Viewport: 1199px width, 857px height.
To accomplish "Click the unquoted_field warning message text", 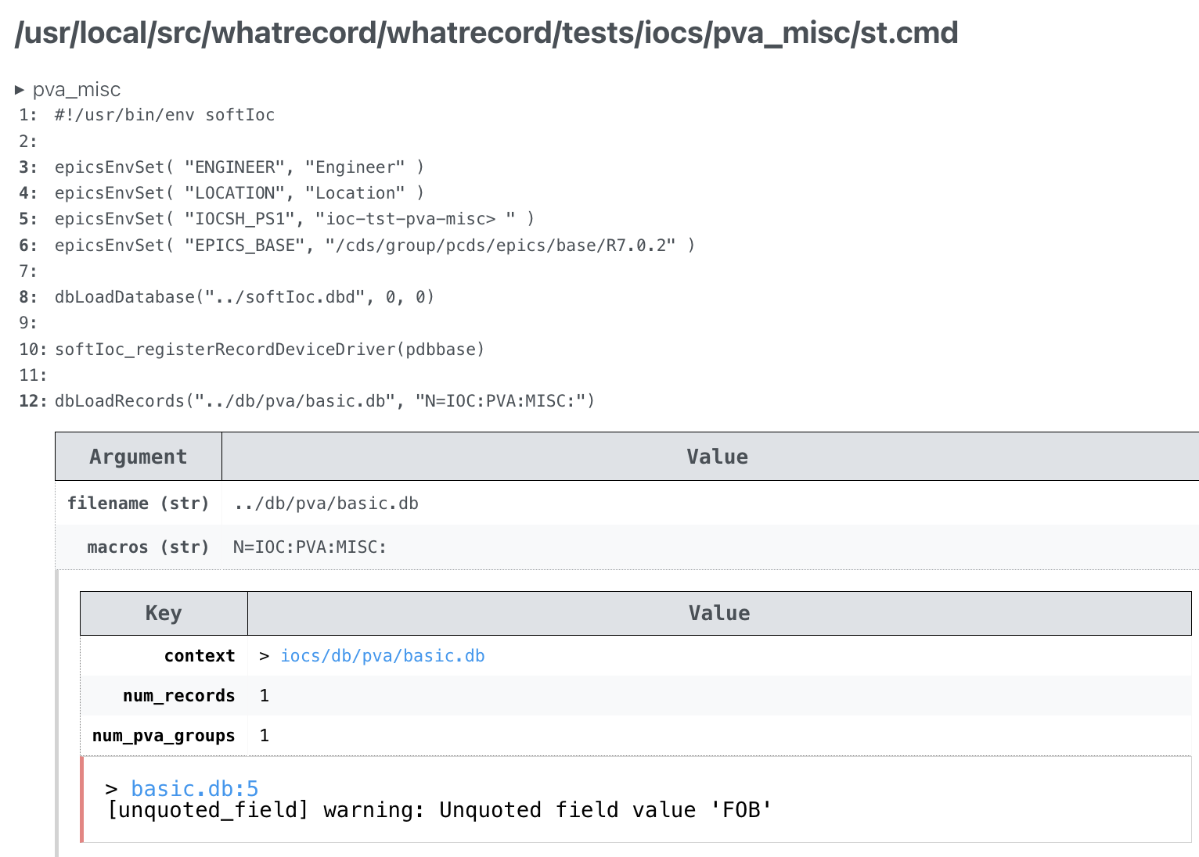I will 440,809.
